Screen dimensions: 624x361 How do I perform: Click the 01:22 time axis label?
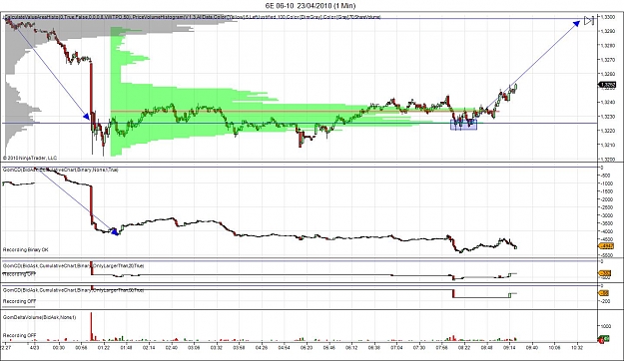point(104,348)
